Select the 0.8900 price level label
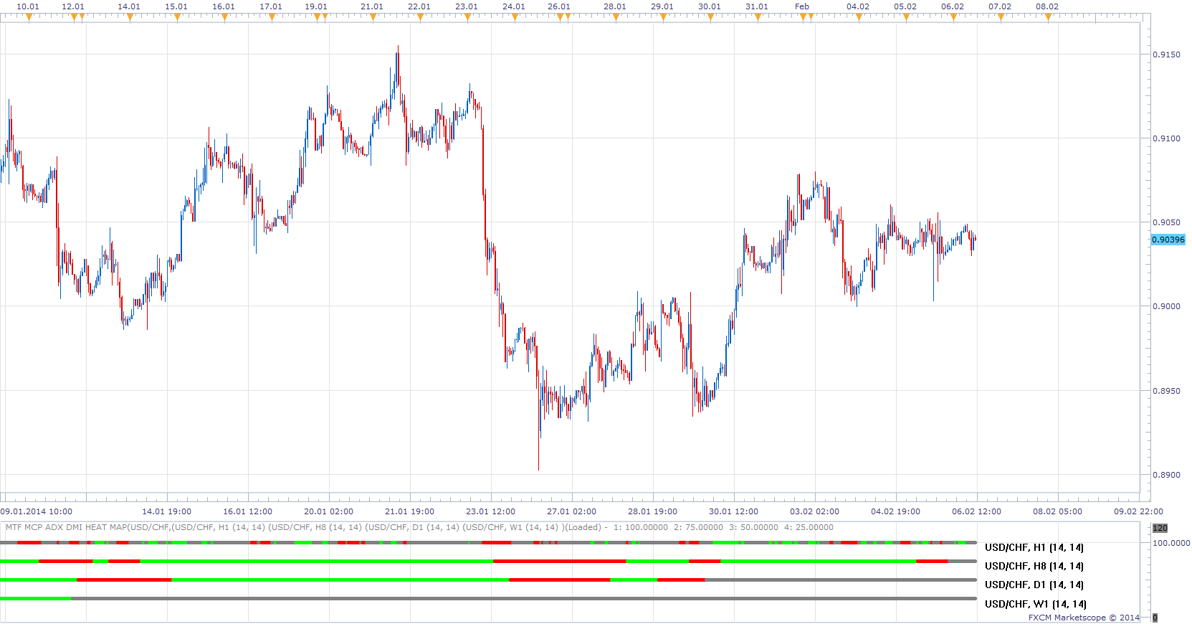The height and width of the screenshot is (624, 1192). click(x=1166, y=475)
